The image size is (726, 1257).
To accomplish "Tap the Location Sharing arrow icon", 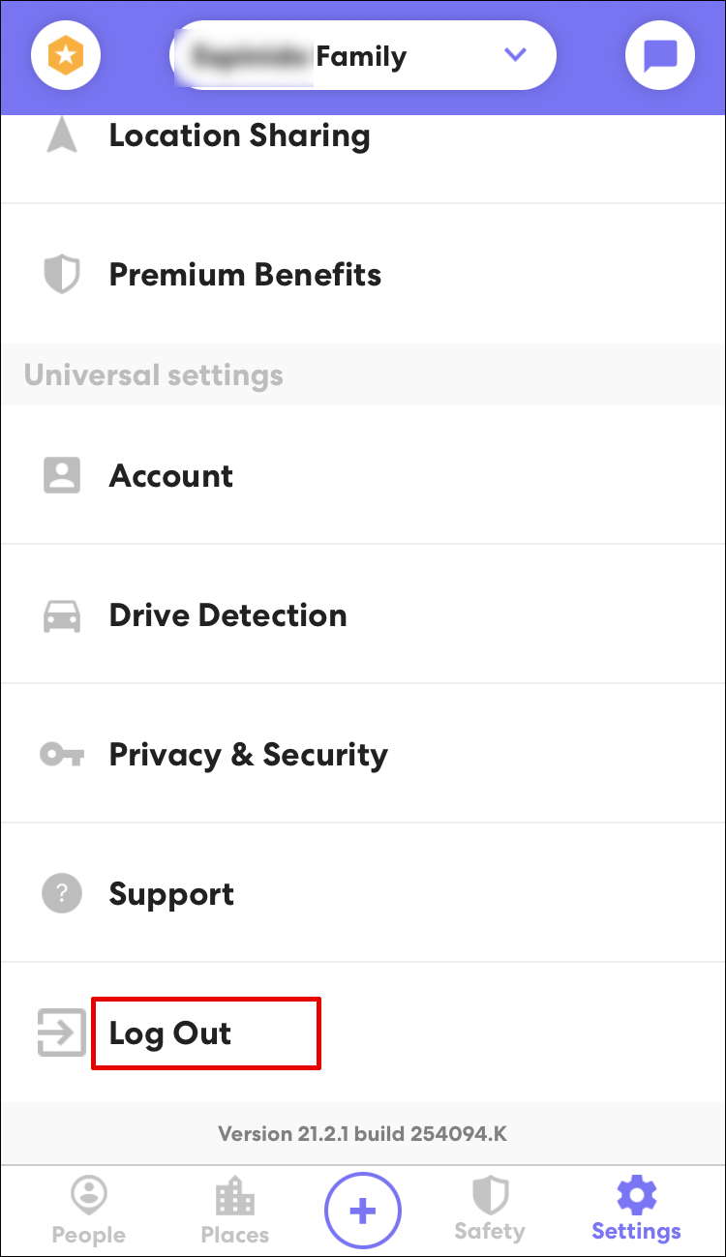I will tap(62, 136).
